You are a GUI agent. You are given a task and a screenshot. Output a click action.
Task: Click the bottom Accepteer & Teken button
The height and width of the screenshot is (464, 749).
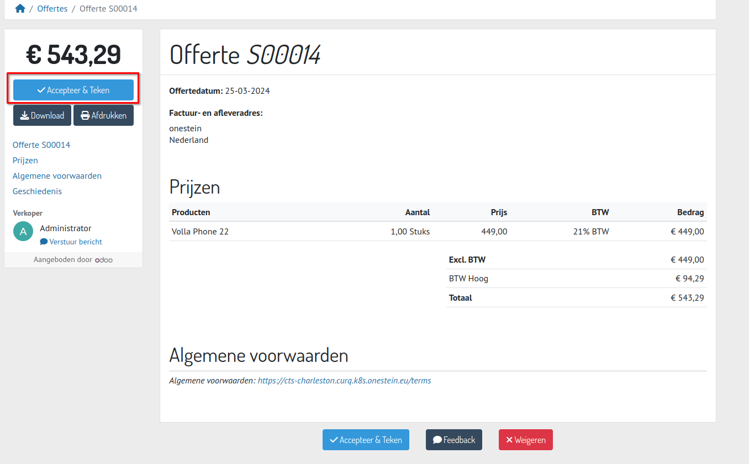[x=366, y=440]
